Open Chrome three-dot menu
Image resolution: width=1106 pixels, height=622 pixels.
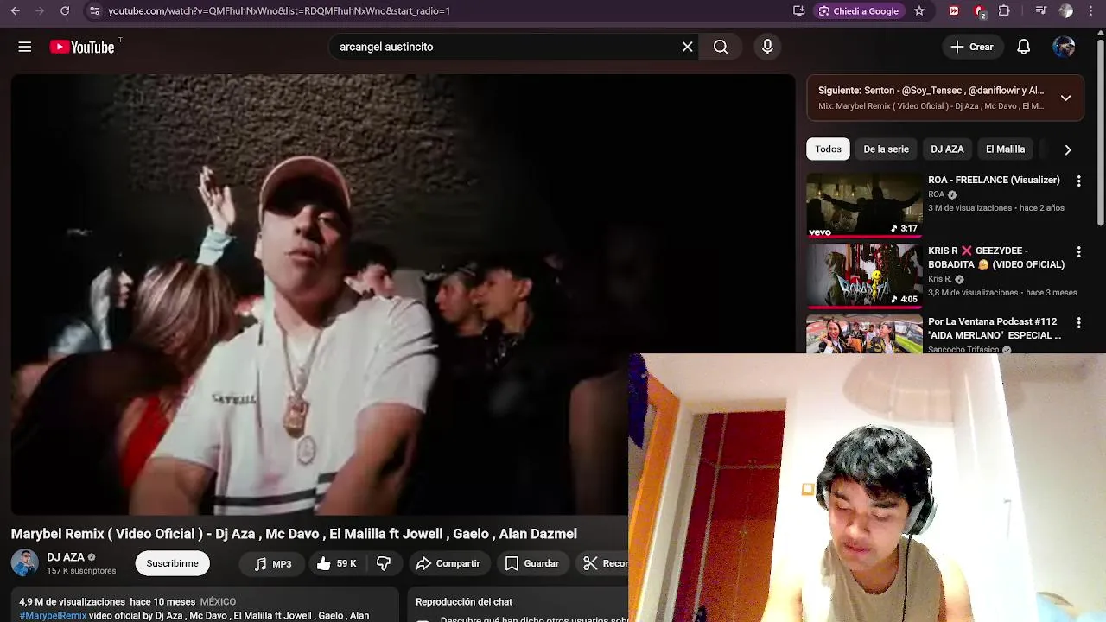1091,11
